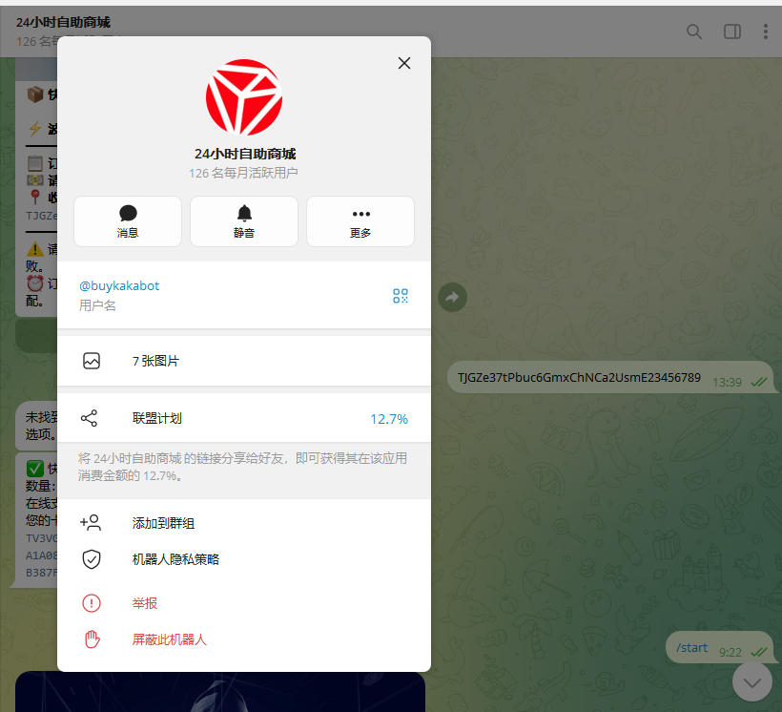Viewport: 782px width, 712px height.
Task: Select 添加到群组 add user icon
Action: (x=244, y=523)
